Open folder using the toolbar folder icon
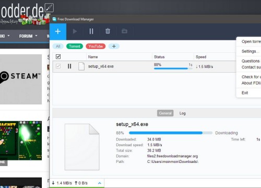261x188 pixels. coord(124,31)
